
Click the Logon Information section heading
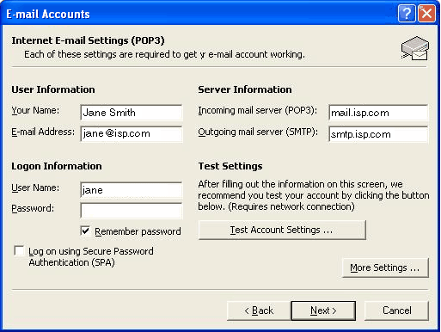click(x=57, y=166)
